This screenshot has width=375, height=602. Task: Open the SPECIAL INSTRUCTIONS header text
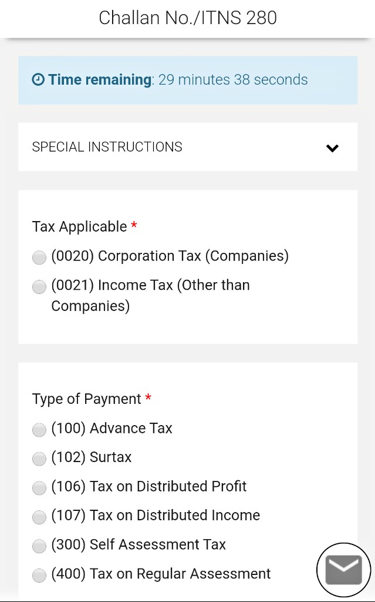pos(107,146)
